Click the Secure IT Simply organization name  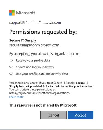pyautogui.click(x=23, y=40)
